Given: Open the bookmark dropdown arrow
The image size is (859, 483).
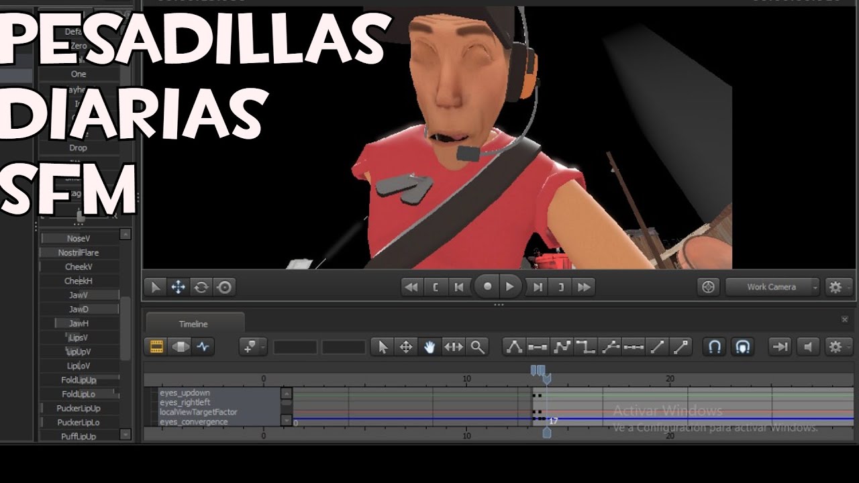Looking at the screenshot, I should pyautogui.click(x=263, y=347).
